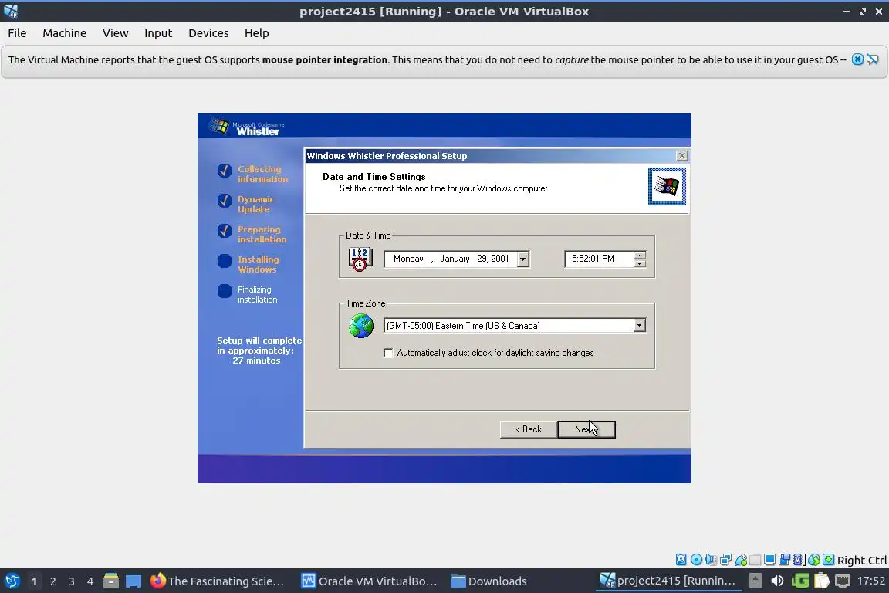Switch to Downloads folder taskbar window

point(488,581)
